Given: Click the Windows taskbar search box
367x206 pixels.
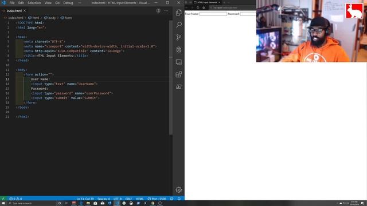Looking at the screenshot, I should [32, 203].
